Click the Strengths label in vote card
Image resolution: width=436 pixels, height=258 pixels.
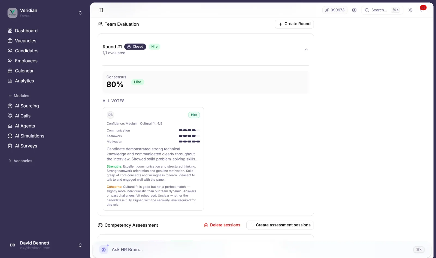coord(114,166)
